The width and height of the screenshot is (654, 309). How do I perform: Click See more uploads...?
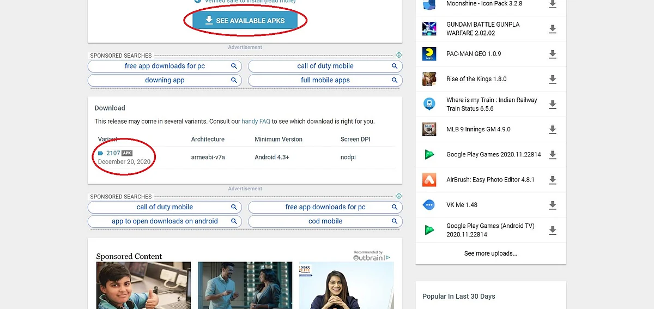pos(491,253)
